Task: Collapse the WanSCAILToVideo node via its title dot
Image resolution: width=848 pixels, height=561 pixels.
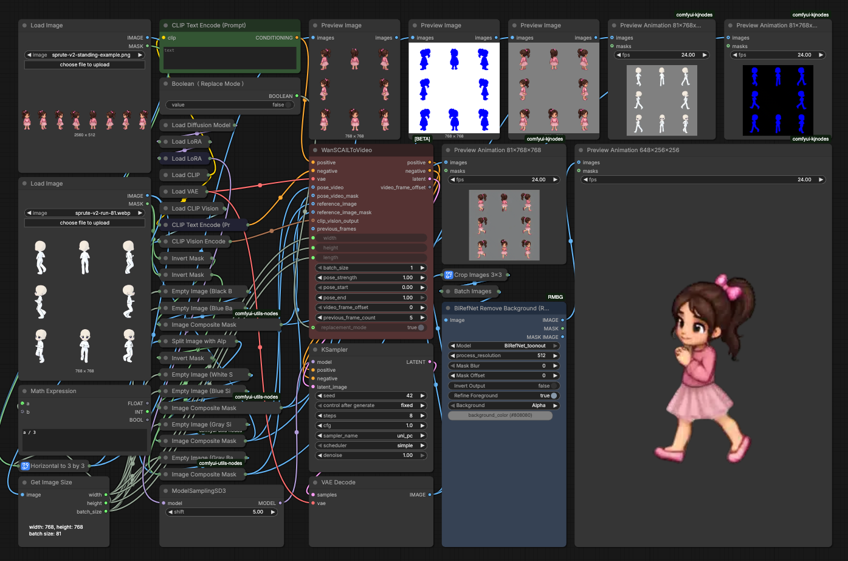Action: click(315, 150)
